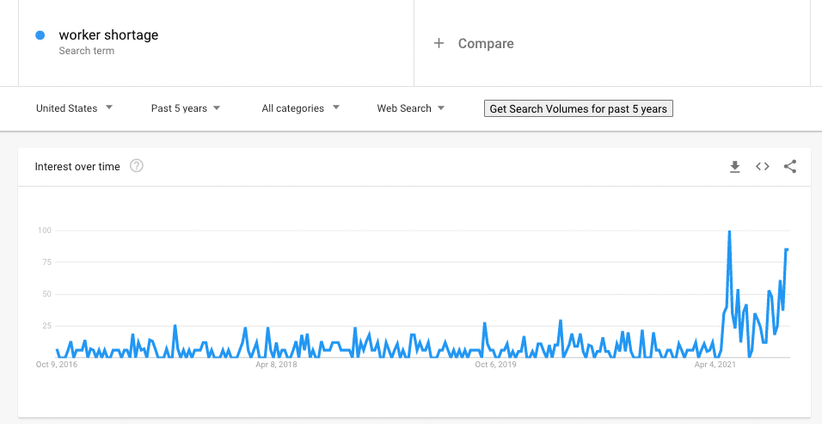This screenshot has height=424, width=822.
Task: Share the Interest over time chart
Action: pyautogui.click(x=790, y=167)
